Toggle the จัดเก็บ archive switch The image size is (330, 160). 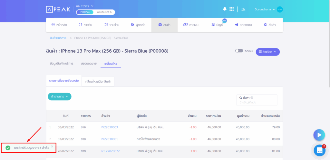click(x=239, y=51)
